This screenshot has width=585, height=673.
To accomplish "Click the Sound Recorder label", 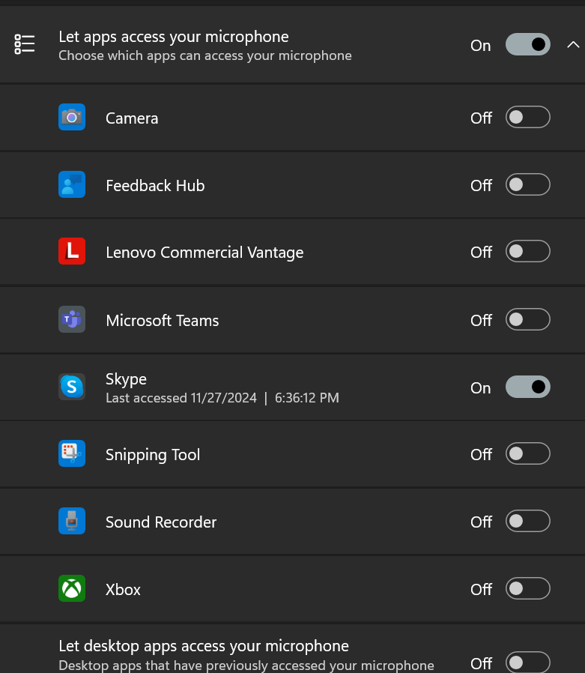I will point(161,522).
